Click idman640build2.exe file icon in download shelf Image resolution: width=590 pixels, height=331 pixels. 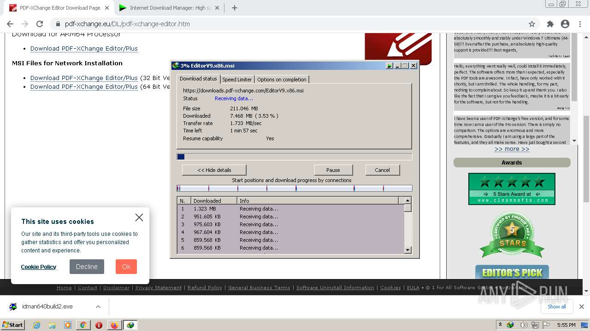13,307
